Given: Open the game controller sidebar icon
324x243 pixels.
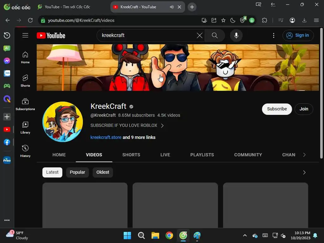Looking at the screenshot, I should [x=7, y=86].
